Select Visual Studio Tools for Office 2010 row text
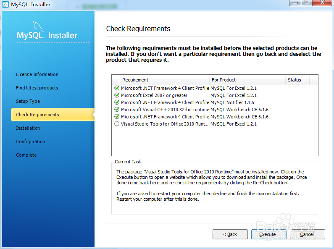334x249 pixels. point(164,123)
